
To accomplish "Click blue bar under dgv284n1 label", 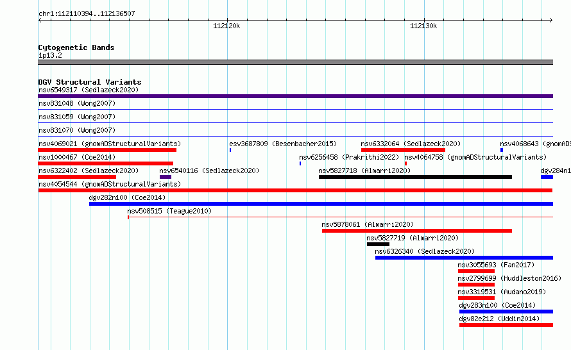I will click(547, 177).
